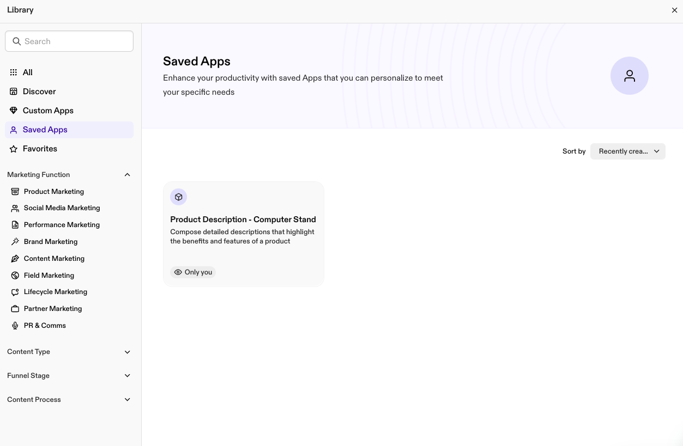
Task: Pick Partner Marketing category
Action: pos(53,309)
